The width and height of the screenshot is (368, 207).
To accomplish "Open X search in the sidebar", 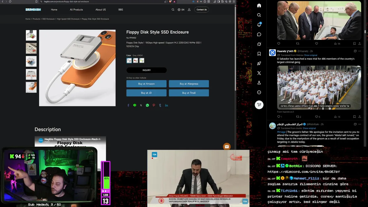I will (259, 15).
